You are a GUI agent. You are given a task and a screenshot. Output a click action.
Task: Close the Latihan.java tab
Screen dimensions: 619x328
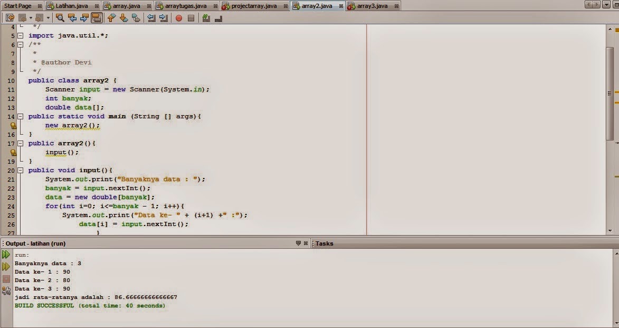(x=97, y=6)
